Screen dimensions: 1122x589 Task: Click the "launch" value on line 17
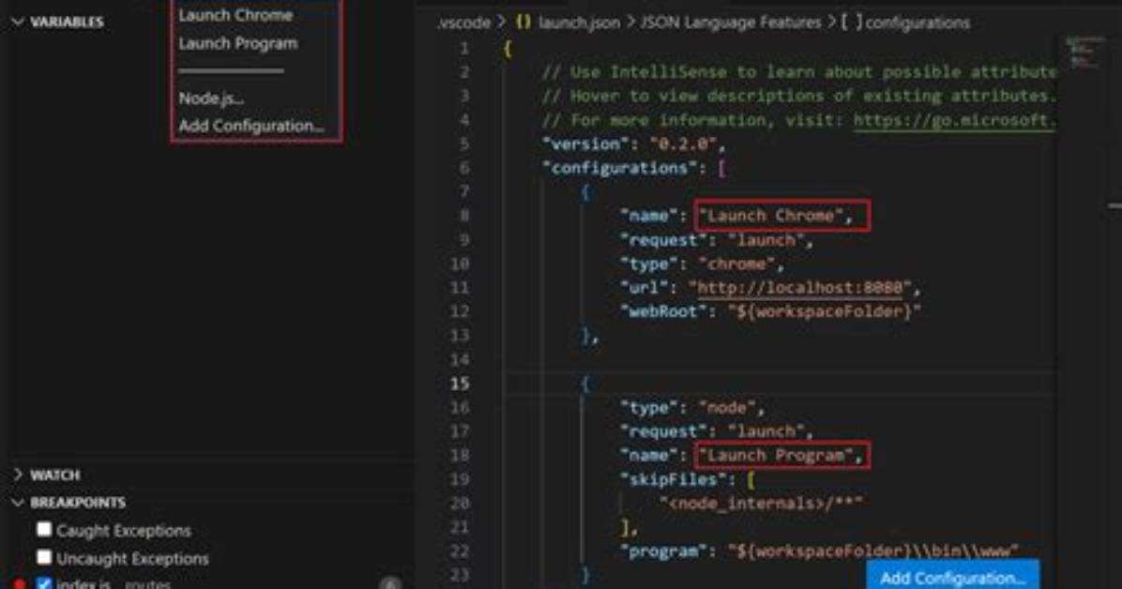click(766, 431)
